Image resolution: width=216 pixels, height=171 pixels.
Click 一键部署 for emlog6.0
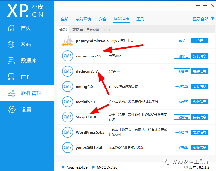click(182, 86)
